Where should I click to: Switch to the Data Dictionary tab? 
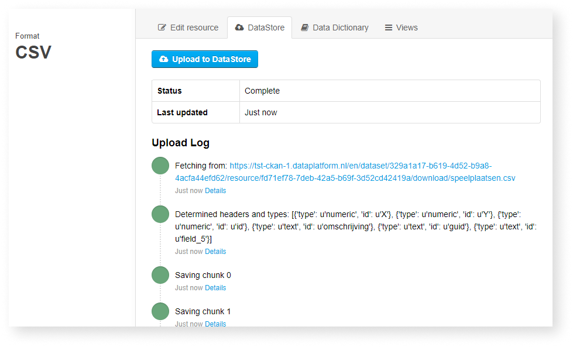click(x=335, y=28)
